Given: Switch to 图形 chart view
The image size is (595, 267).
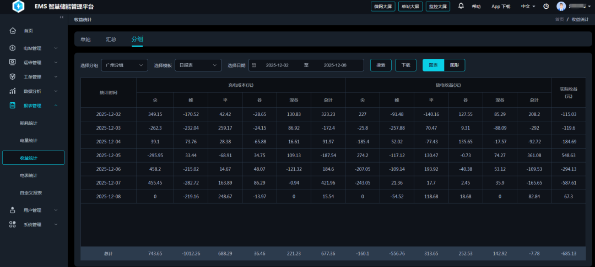Looking at the screenshot, I should tap(455, 65).
